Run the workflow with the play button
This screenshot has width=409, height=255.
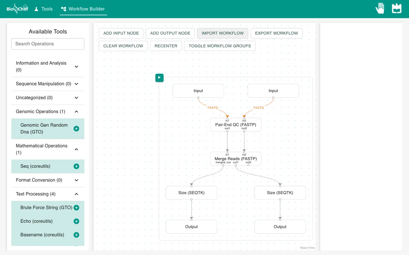(x=159, y=78)
